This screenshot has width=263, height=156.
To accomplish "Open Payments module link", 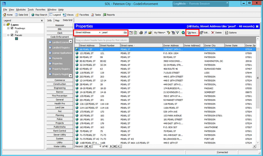I will (56, 58).
